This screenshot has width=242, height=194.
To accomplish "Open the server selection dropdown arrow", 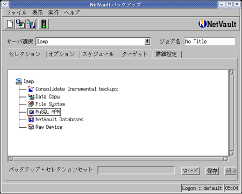I will coord(147,41).
